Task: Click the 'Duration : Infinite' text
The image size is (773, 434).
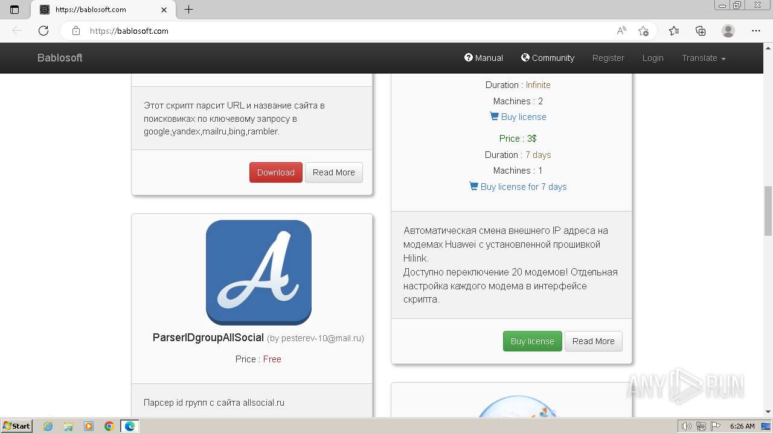Action: click(518, 85)
